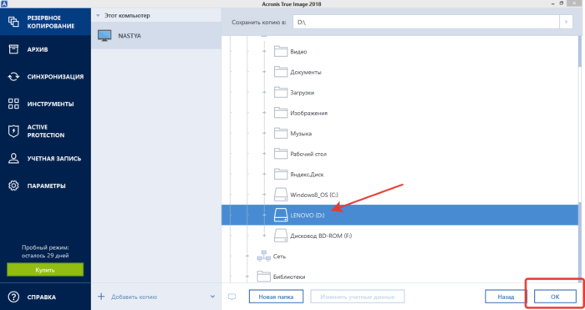Expand the Видео folder node
This screenshot has width=585, height=310.
coord(264,52)
